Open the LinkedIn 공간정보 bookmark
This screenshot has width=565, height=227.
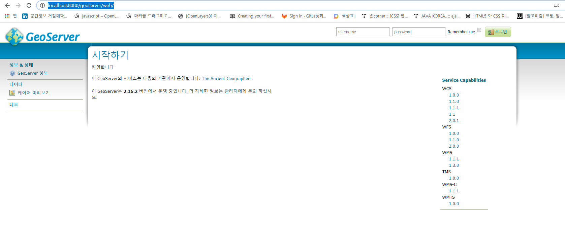coord(44,16)
